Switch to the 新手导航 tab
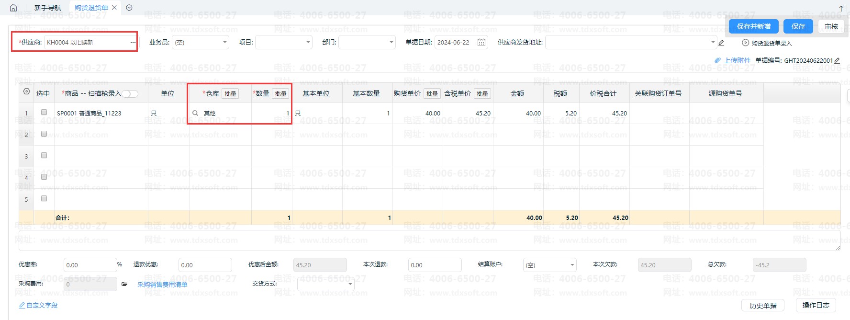850x320 pixels. [48, 8]
